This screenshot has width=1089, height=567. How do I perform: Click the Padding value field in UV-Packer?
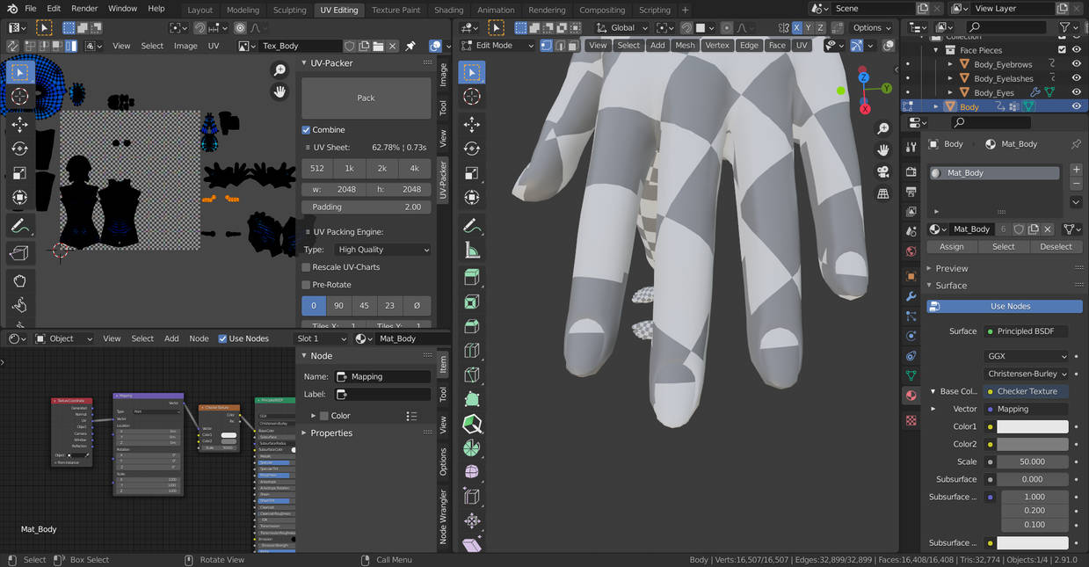tap(367, 207)
